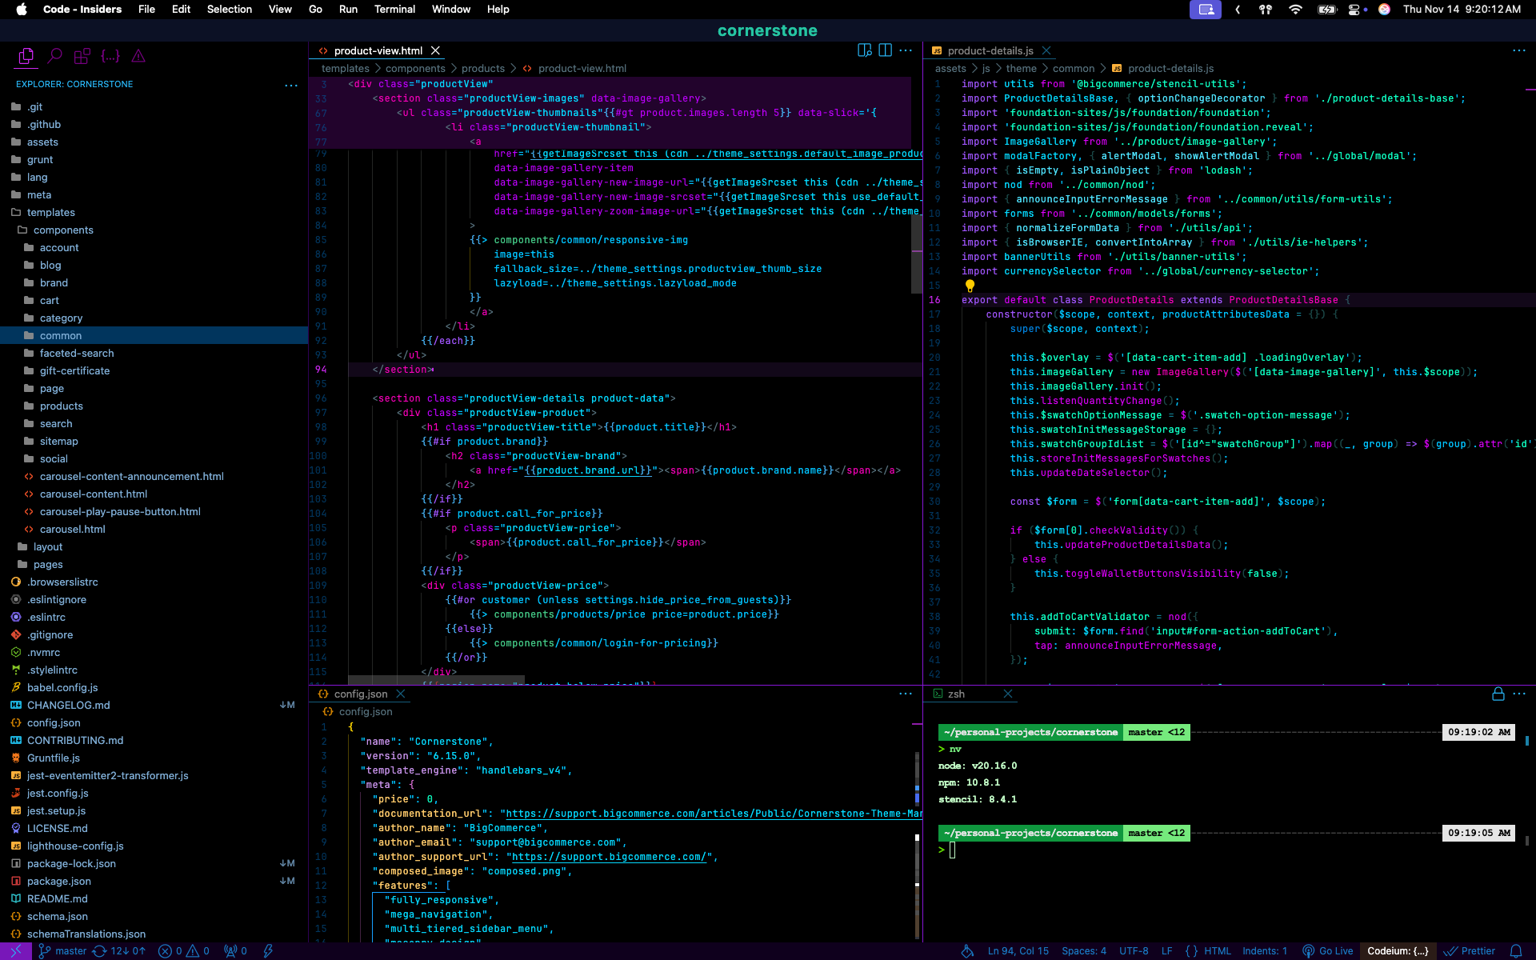
Task: Click the Spaces: 4 indentation setting
Action: point(1083,951)
